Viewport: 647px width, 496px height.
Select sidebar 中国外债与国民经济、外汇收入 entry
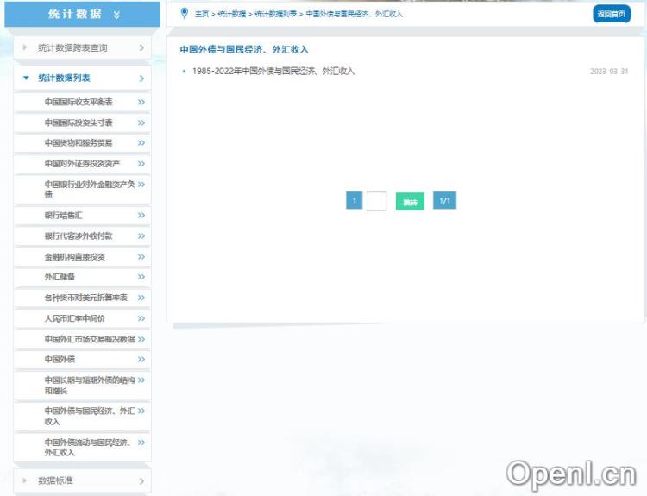(x=82, y=417)
